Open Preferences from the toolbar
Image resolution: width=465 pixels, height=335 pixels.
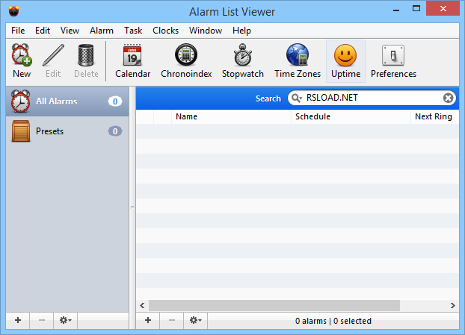point(393,60)
